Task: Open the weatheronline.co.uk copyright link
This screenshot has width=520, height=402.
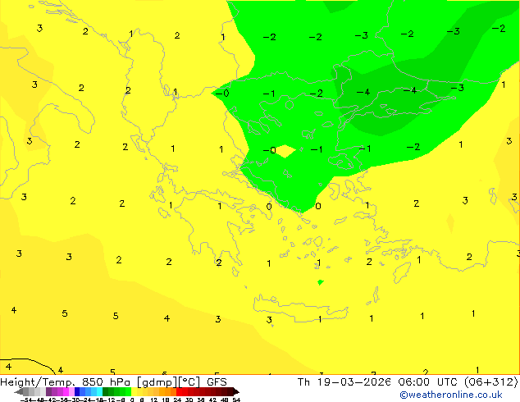Action: click(451, 395)
